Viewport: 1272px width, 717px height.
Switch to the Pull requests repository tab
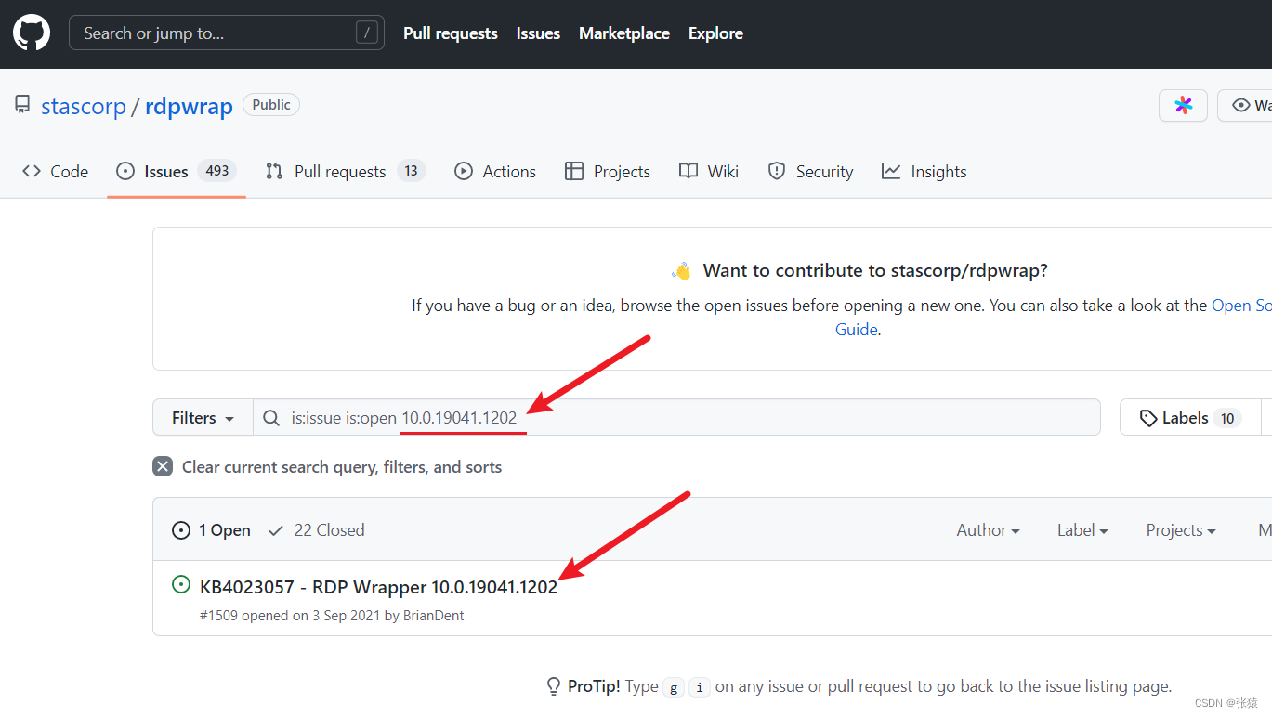point(339,172)
